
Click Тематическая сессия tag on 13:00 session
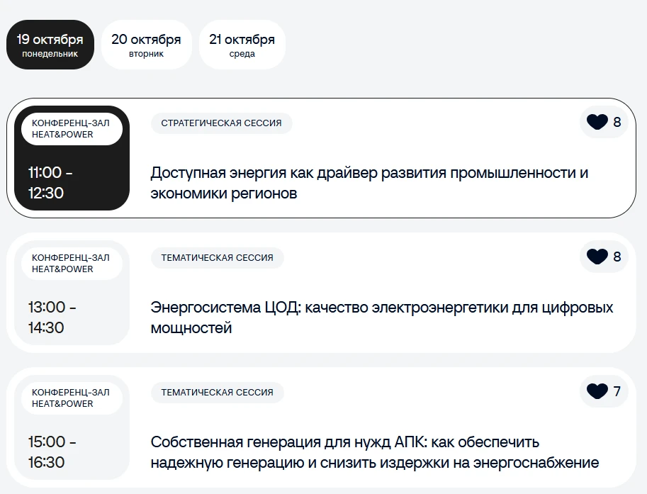click(x=217, y=257)
